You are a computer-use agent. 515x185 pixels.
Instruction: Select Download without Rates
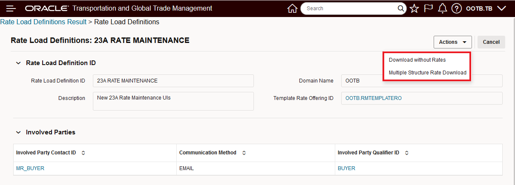[x=417, y=60]
